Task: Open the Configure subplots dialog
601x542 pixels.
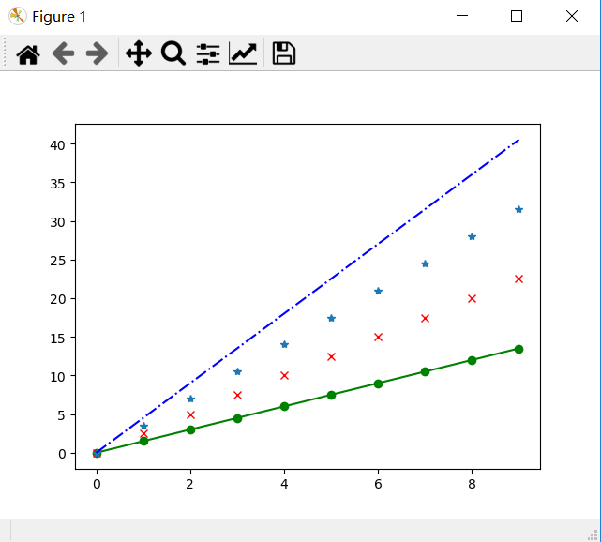Action: click(208, 53)
